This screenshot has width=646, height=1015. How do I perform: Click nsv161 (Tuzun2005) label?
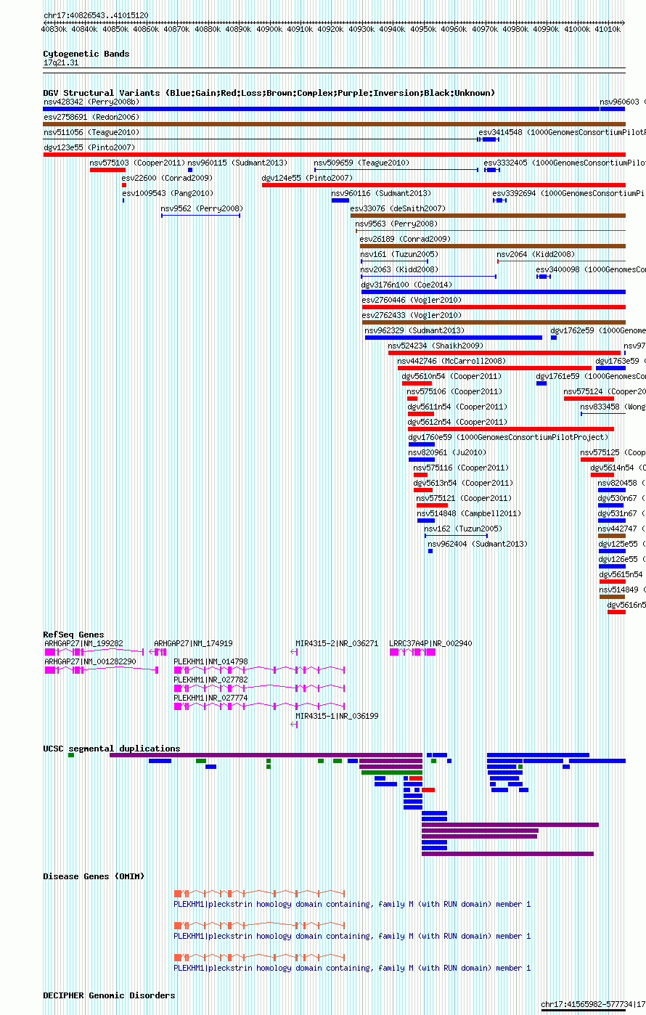coord(399,255)
